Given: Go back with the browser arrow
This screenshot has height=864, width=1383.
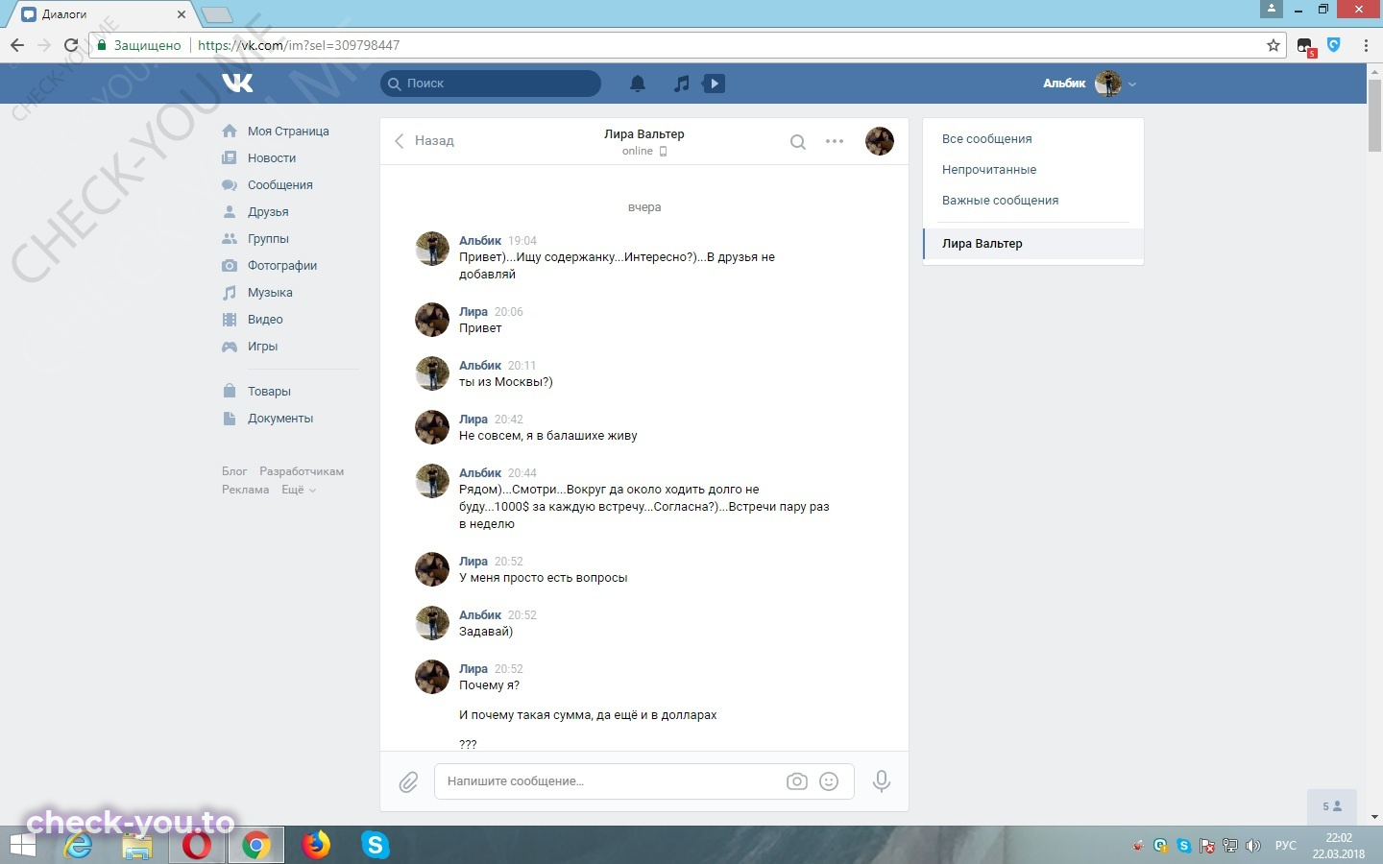Looking at the screenshot, I should [x=17, y=45].
